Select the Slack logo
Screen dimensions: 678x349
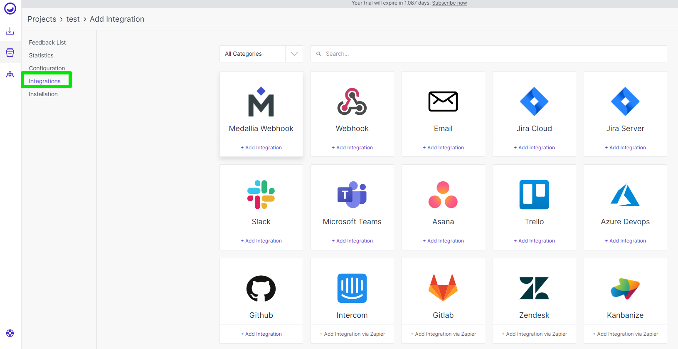(261, 195)
